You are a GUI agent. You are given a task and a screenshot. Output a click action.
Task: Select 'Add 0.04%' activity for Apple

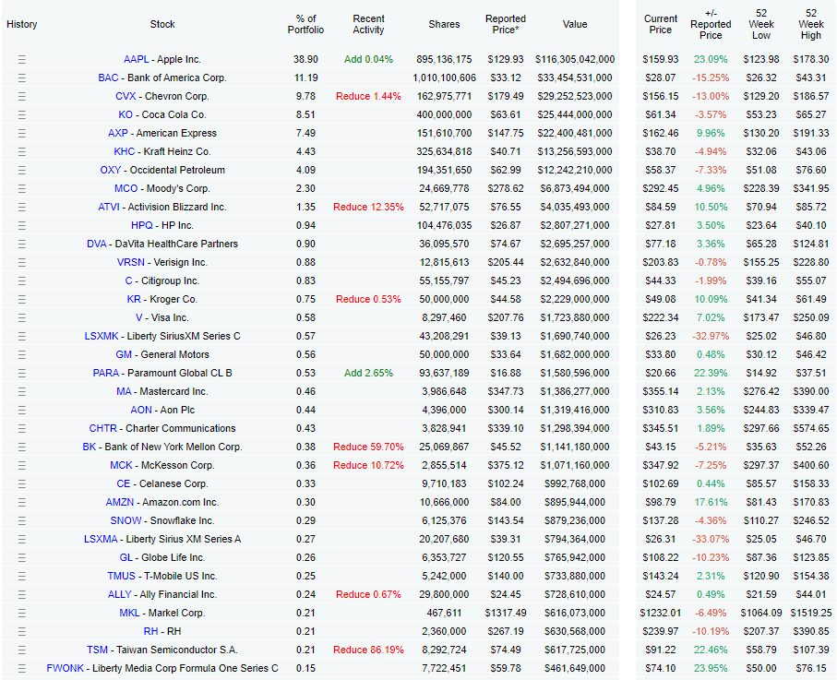pyautogui.click(x=368, y=59)
